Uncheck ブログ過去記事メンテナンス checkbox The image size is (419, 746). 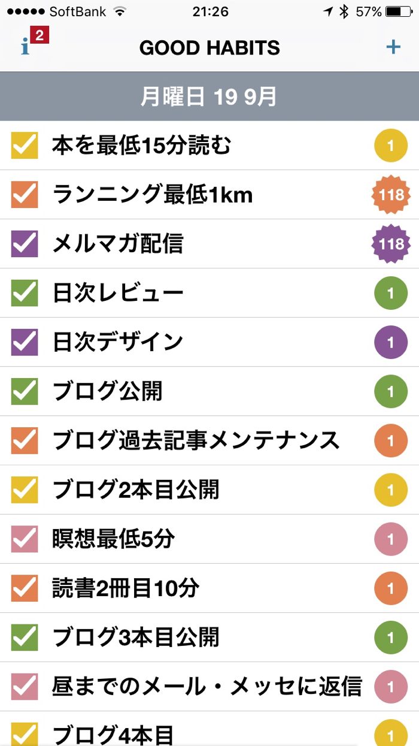[25, 440]
